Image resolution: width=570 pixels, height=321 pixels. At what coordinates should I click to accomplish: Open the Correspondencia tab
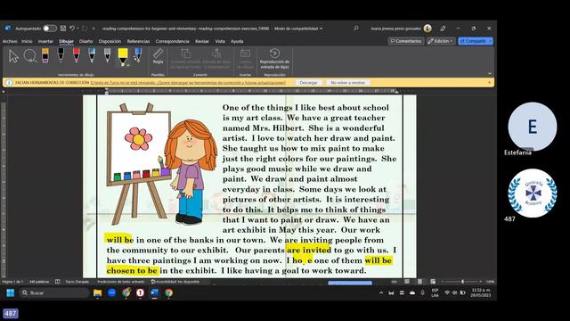172,41
